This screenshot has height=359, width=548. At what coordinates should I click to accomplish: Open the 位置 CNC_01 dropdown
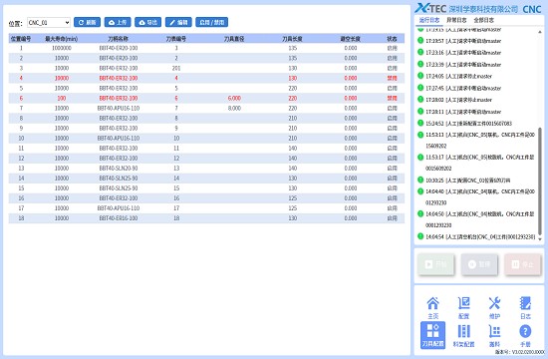(49, 22)
